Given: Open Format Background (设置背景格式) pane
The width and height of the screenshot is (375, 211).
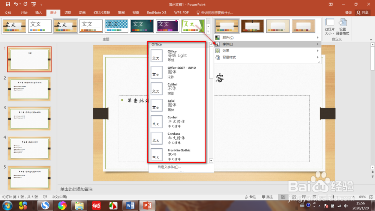Looking at the screenshot, I should click(x=342, y=27).
